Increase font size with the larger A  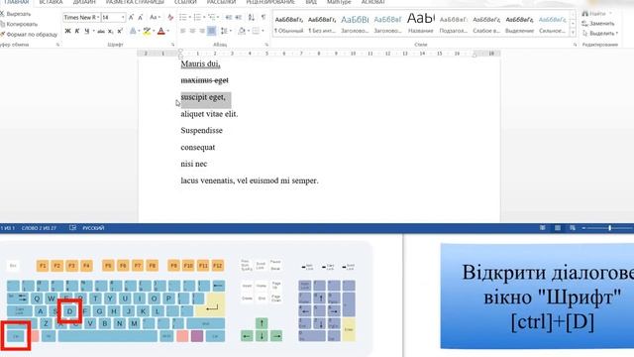[x=131, y=18]
